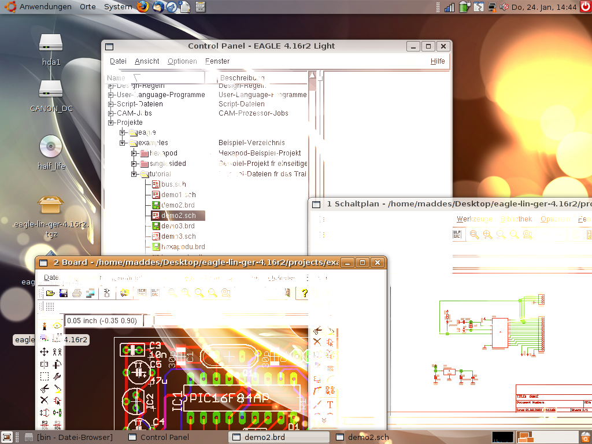The image size is (592, 444).
Task: Click the ULP icon in Schaltplan toolbar
Action: point(457,235)
